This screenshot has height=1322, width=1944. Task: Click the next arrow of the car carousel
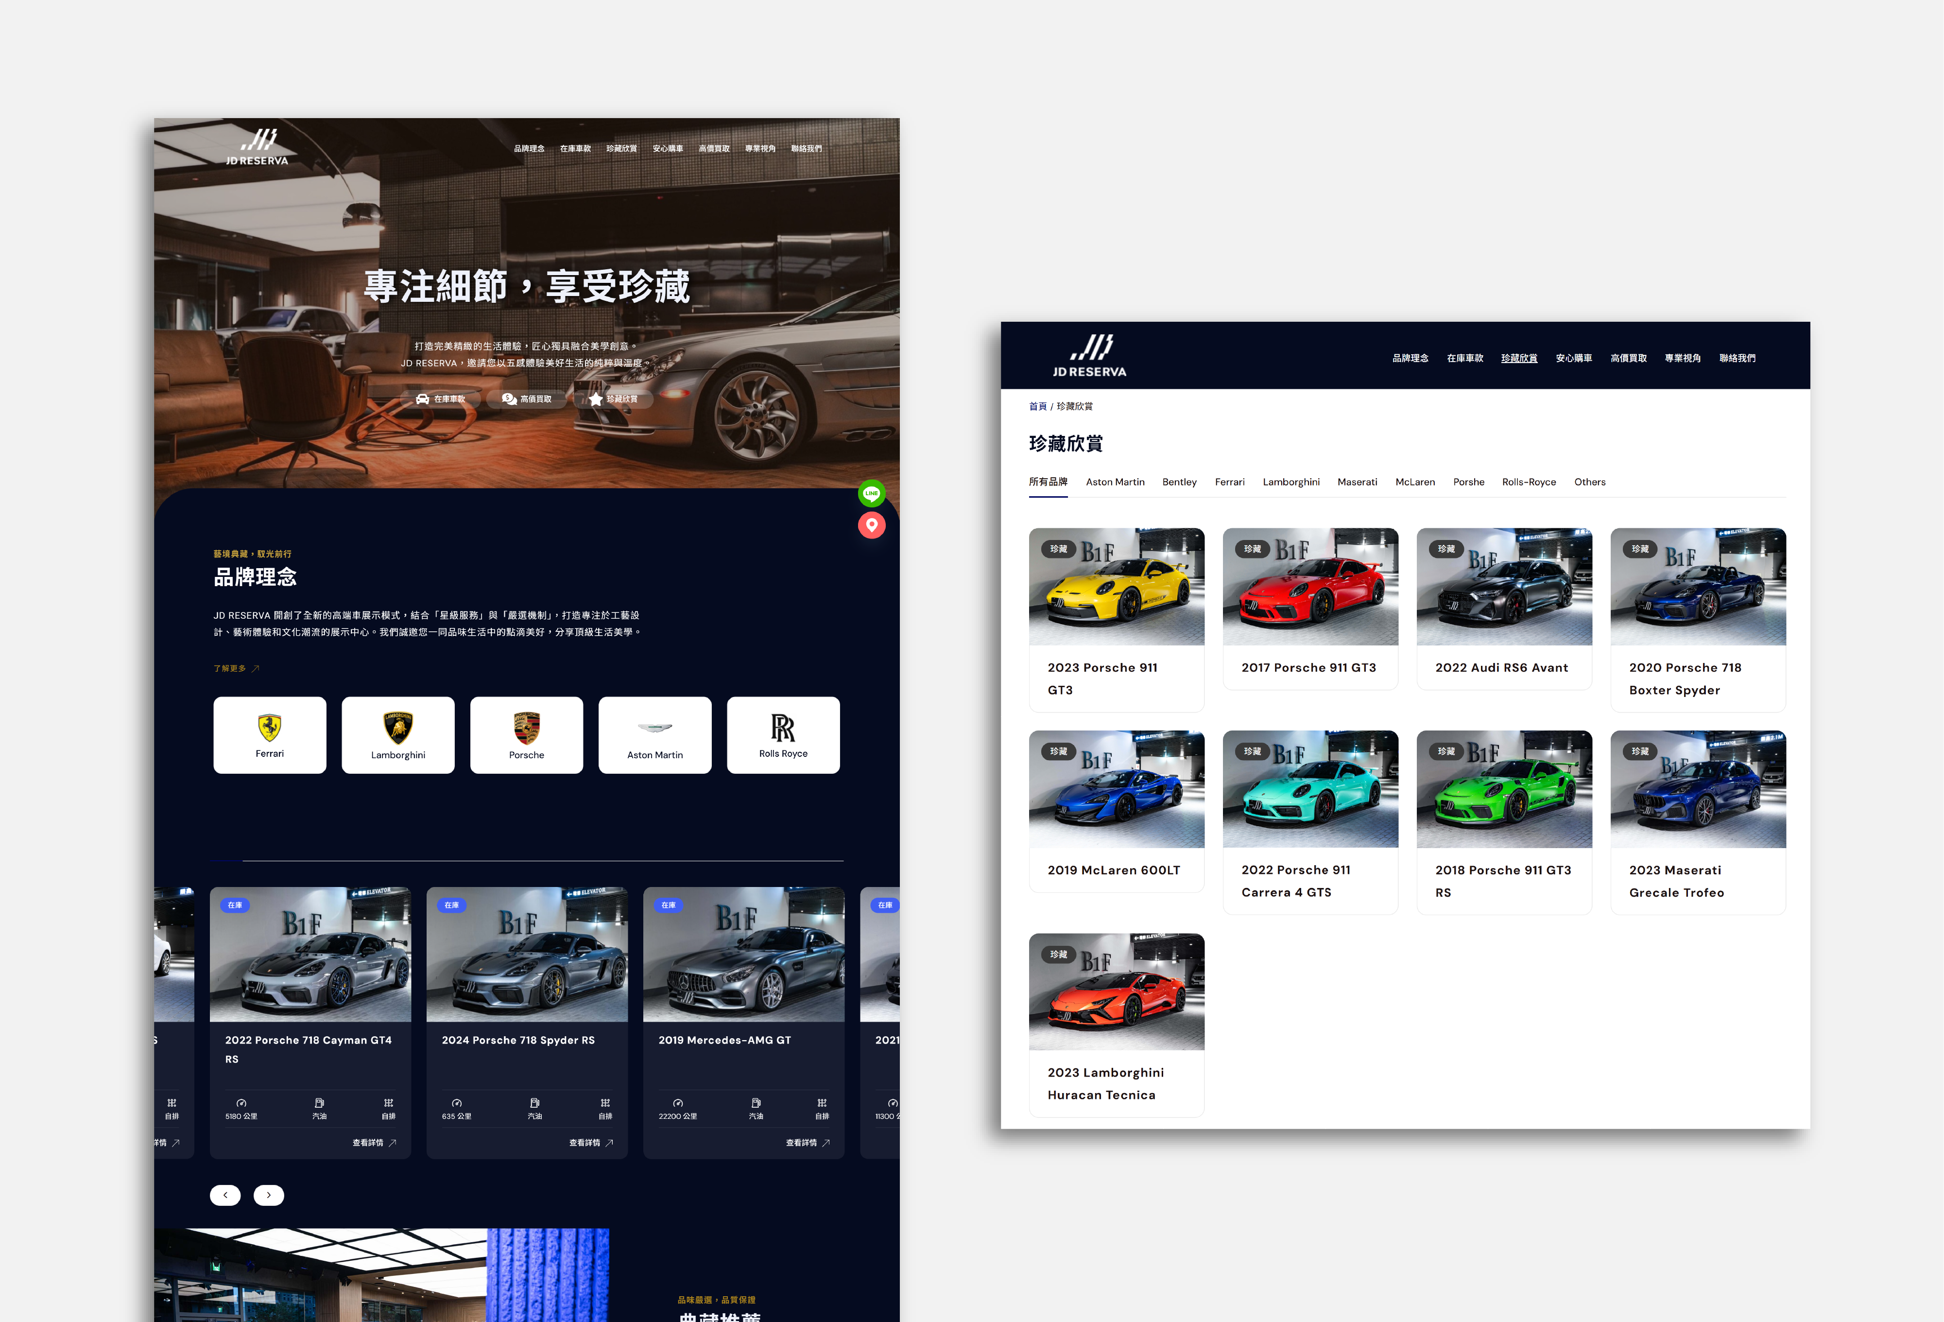[x=269, y=1195]
